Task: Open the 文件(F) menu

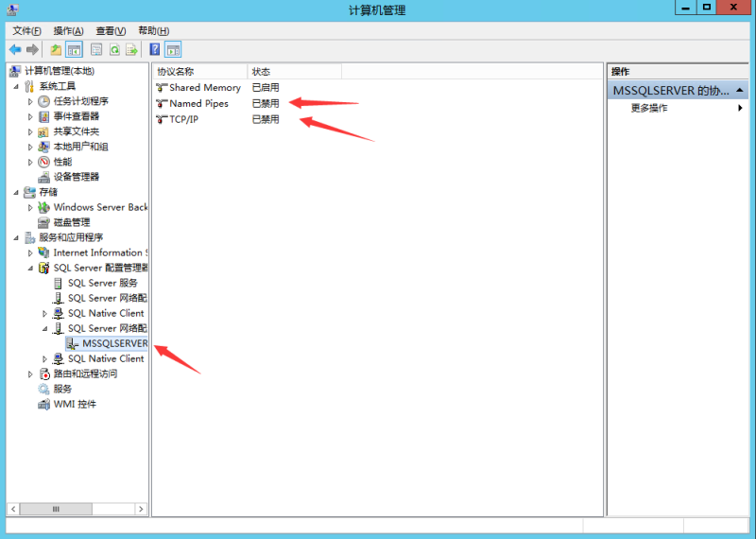Action: tap(27, 31)
